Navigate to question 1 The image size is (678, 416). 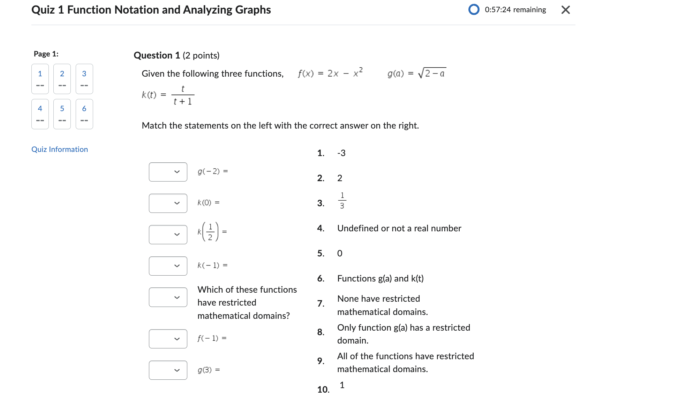click(40, 79)
